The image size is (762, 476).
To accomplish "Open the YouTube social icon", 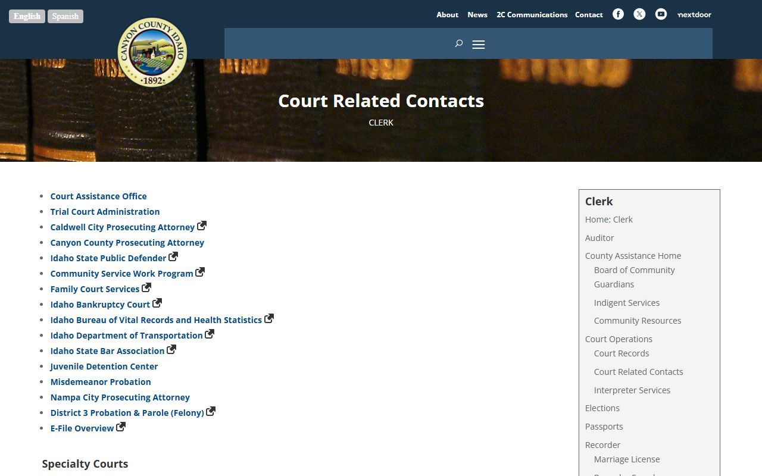I will click(661, 14).
